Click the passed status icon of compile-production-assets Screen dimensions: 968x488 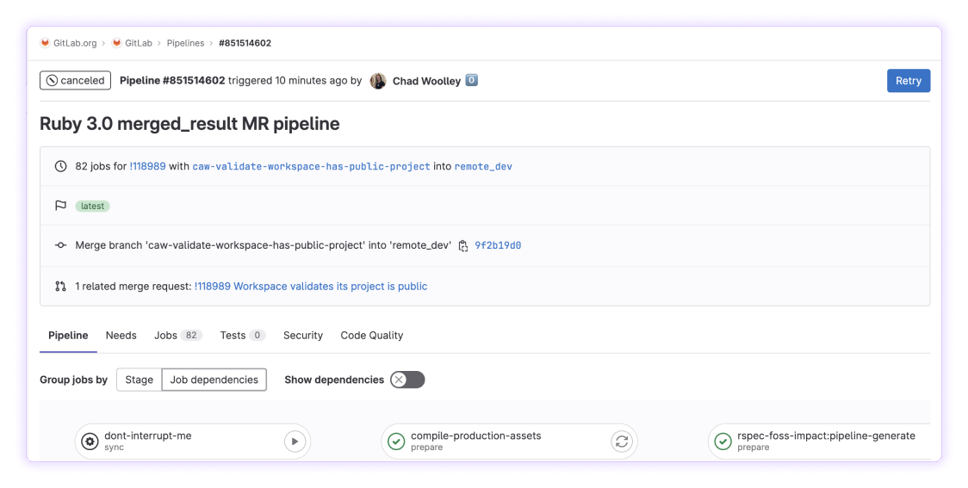point(396,442)
